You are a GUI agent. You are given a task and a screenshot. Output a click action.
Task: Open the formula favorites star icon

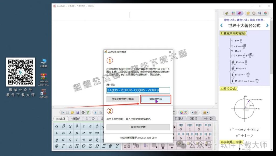tap(248, 13)
